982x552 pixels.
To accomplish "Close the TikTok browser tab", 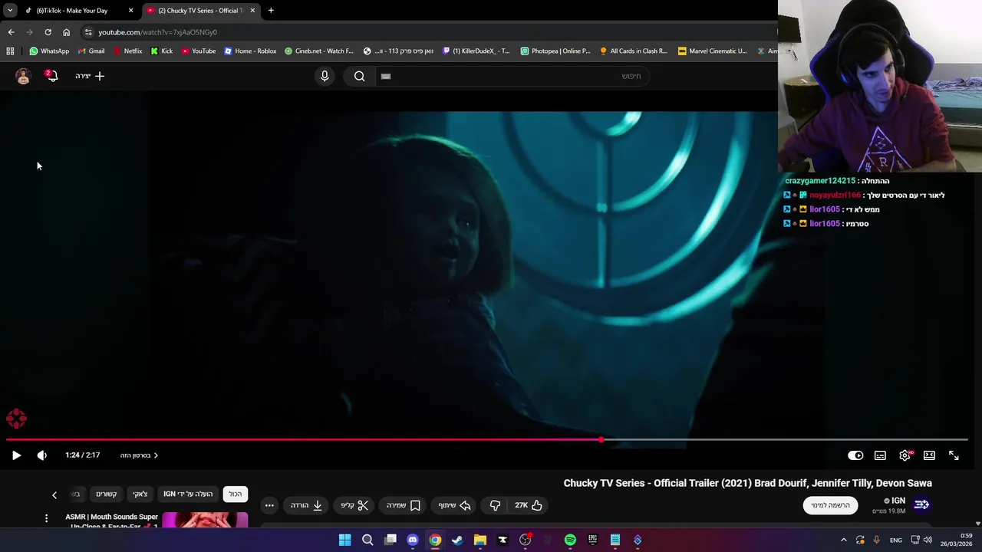I will tap(130, 11).
